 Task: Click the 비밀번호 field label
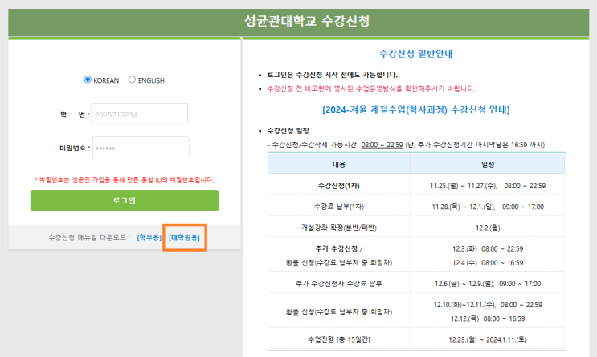75,148
